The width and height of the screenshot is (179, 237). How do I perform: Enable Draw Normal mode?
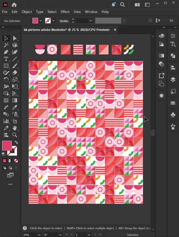(x=5, y=168)
